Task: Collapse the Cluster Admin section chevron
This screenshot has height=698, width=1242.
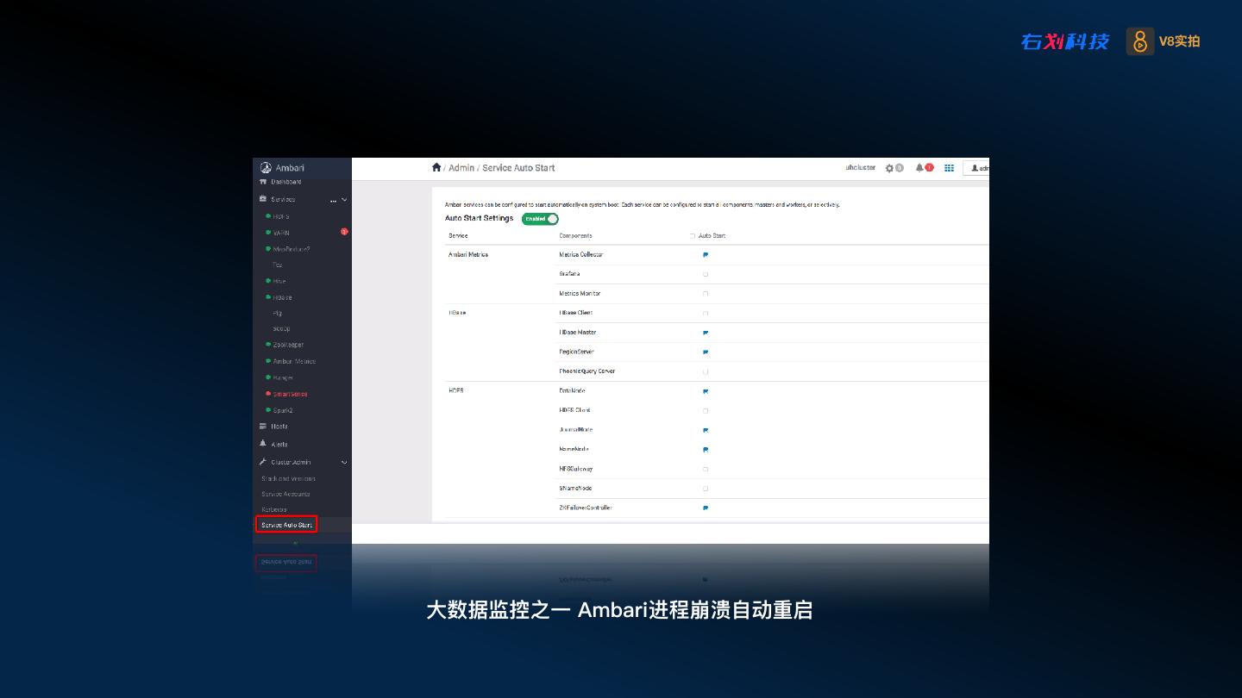Action: pyautogui.click(x=344, y=463)
